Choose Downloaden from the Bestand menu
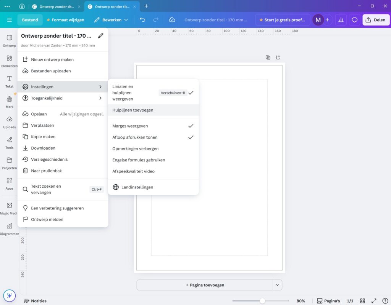The height and width of the screenshot is (305, 391). [x=43, y=148]
